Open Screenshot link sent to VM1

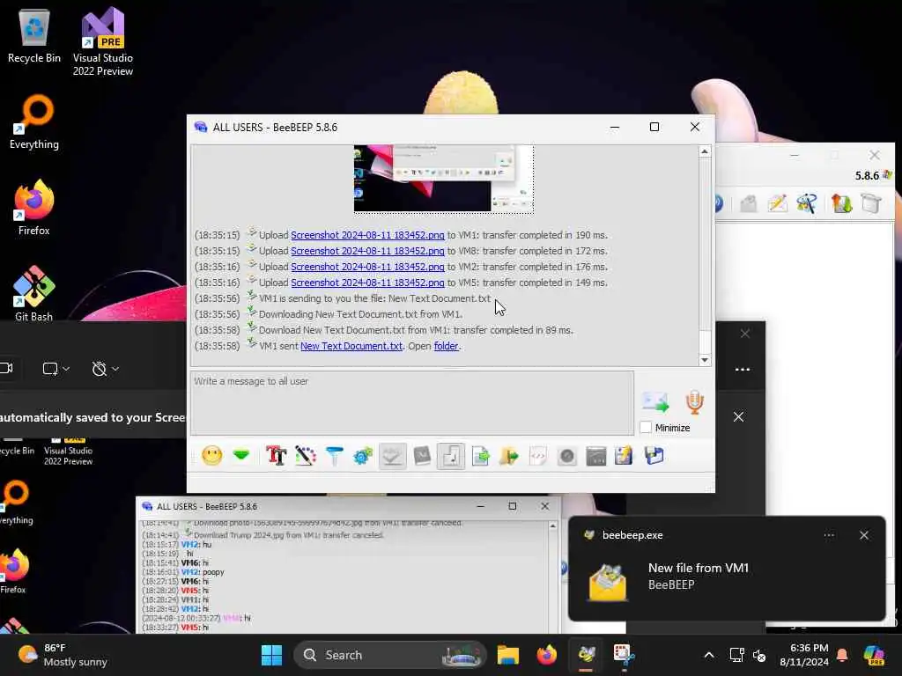coord(367,235)
